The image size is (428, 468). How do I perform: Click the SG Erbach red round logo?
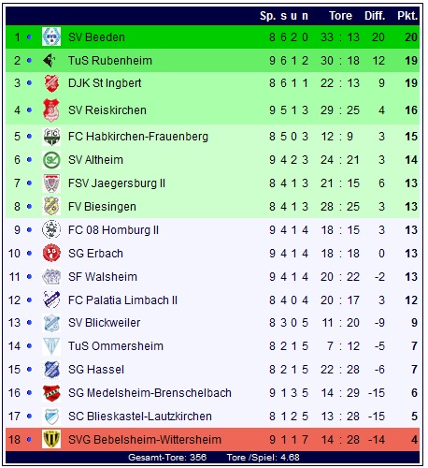pyautogui.click(x=51, y=253)
